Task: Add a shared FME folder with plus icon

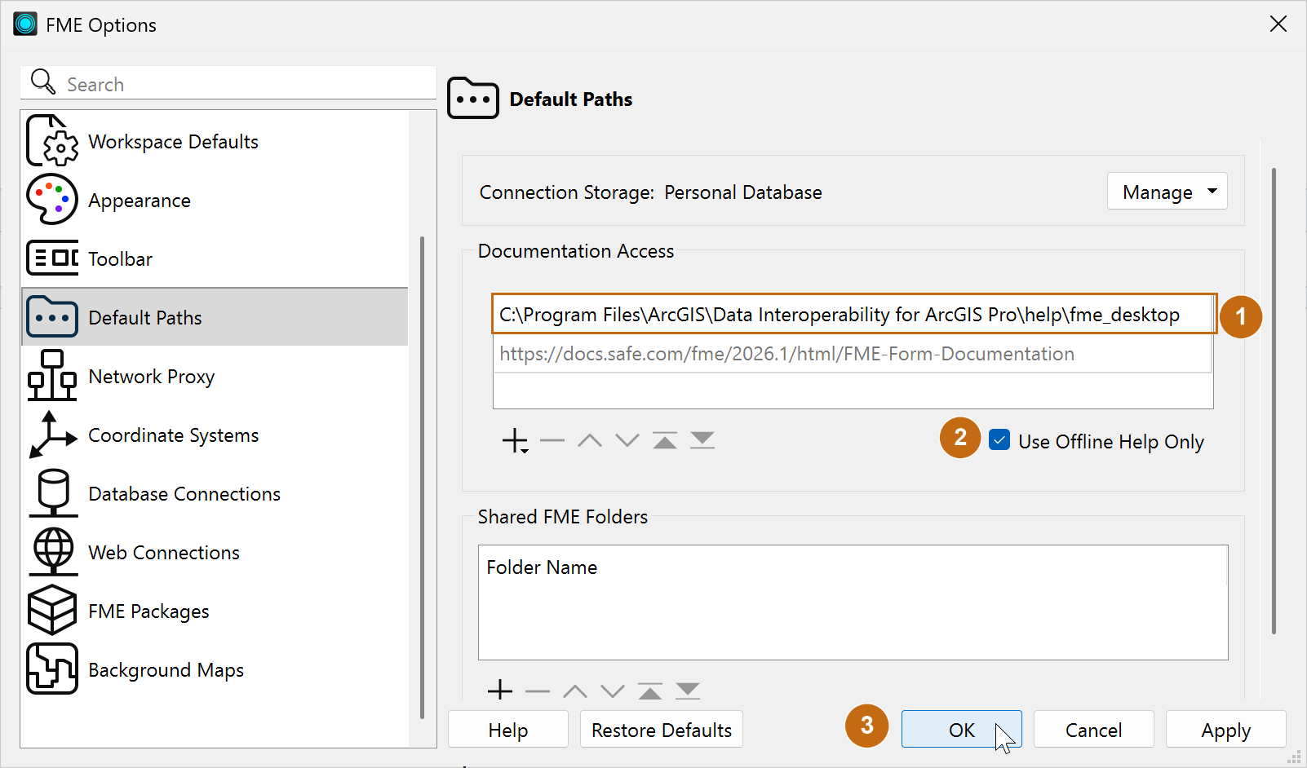Action: pos(500,691)
